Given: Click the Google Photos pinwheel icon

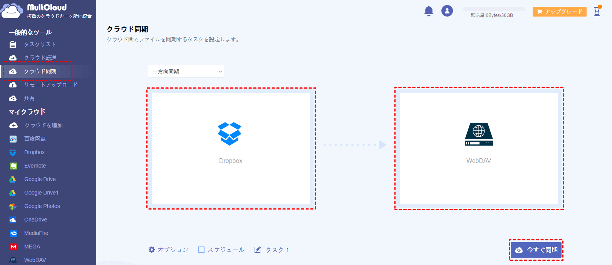Looking at the screenshot, I should (13, 206).
